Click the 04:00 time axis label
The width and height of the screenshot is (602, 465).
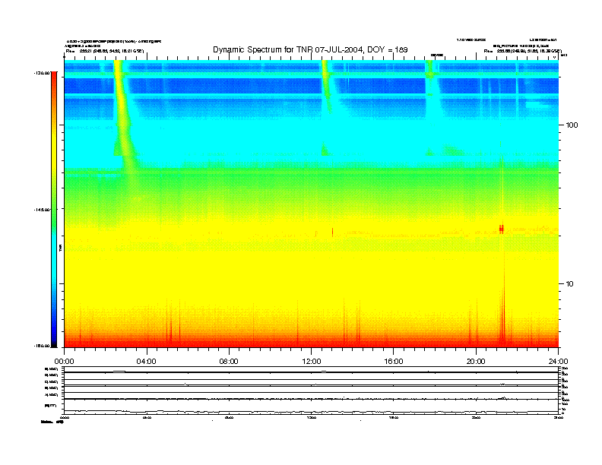click(147, 362)
